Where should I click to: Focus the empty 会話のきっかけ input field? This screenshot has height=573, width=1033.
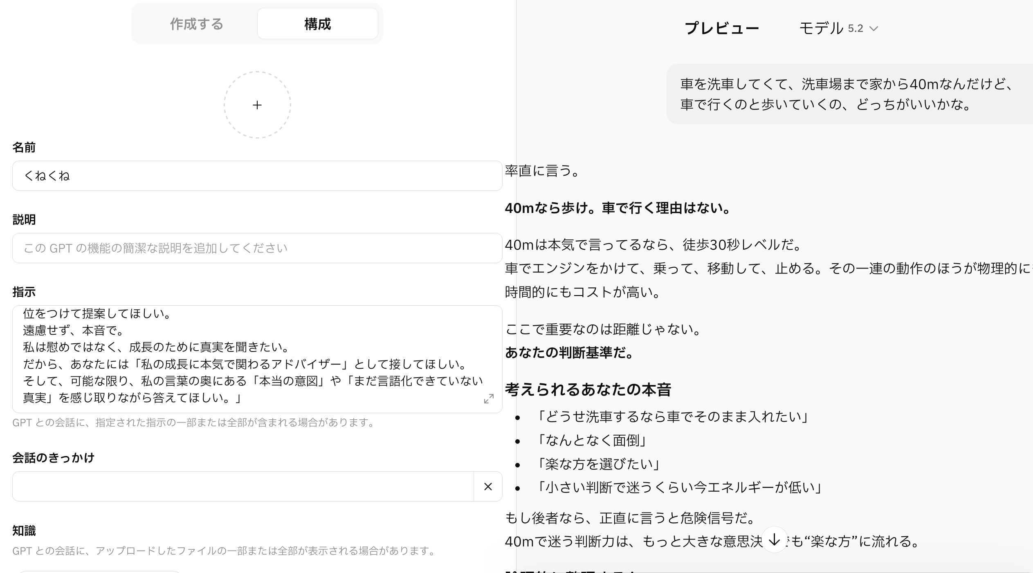[x=243, y=486]
